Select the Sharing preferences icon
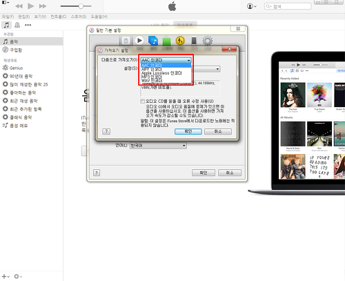Viewport: 345px width, 281px height. tap(153, 41)
